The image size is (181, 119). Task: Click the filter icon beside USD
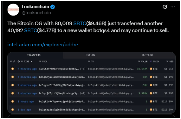(167, 62)
